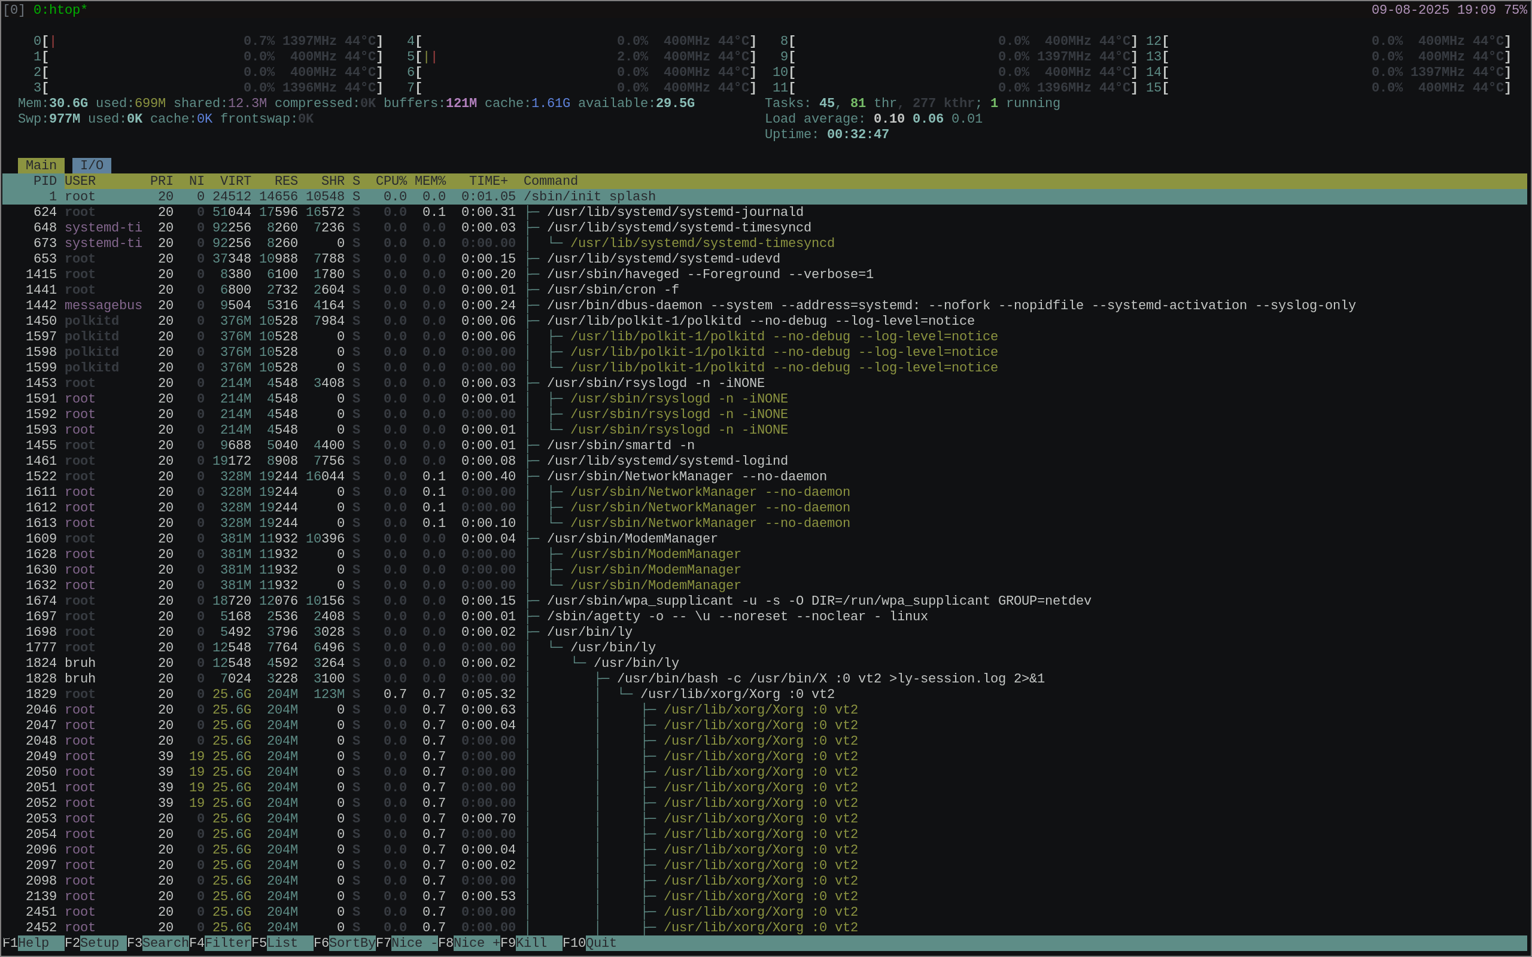1532x957 pixels.
Task: Sort processes by the MEM% column
Action: click(429, 181)
